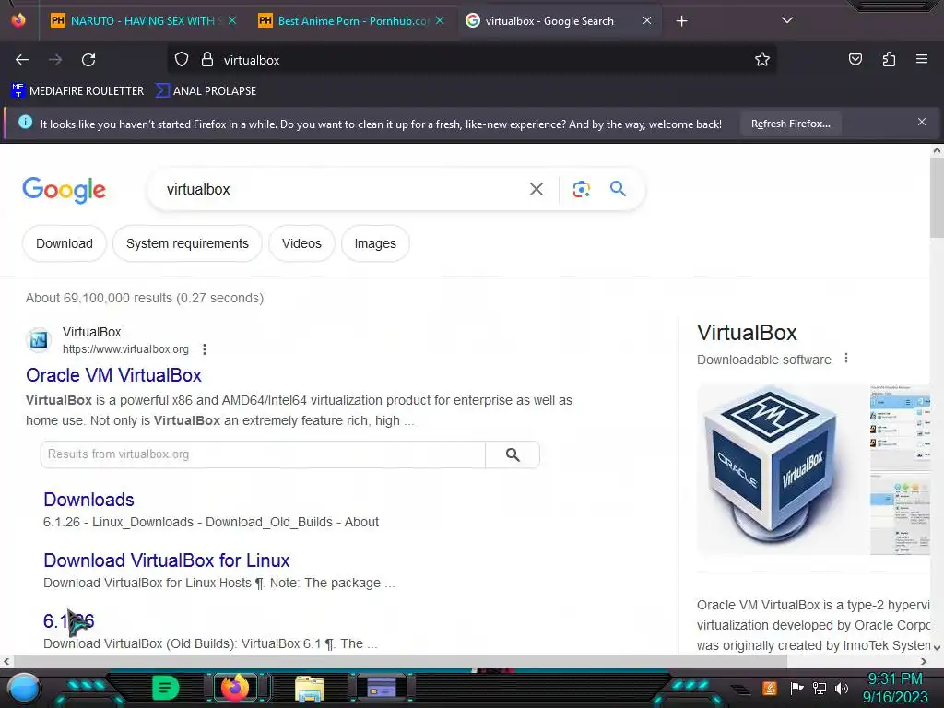Open the green chat app taskbar icon
The width and height of the screenshot is (944, 708).
coord(166,688)
